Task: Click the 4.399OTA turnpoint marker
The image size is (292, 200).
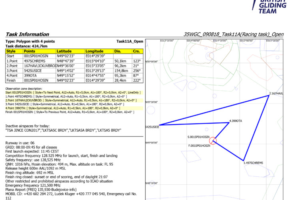Action: [x=236, y=120]
